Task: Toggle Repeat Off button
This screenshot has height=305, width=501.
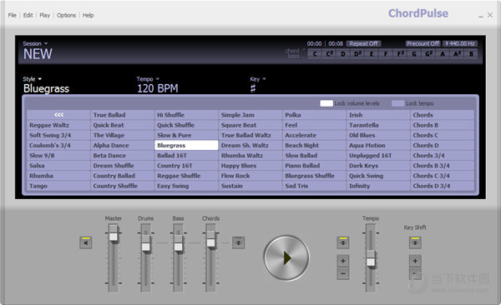Action: [x=363, y=43]
